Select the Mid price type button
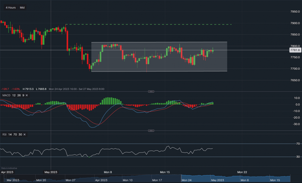 tap(22, 7)
